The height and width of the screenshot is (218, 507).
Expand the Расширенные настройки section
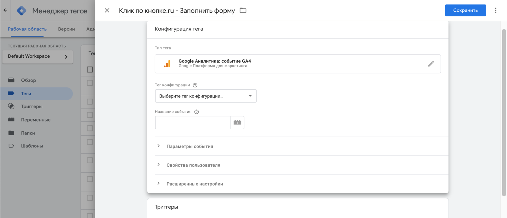click(x=194, y=184)
